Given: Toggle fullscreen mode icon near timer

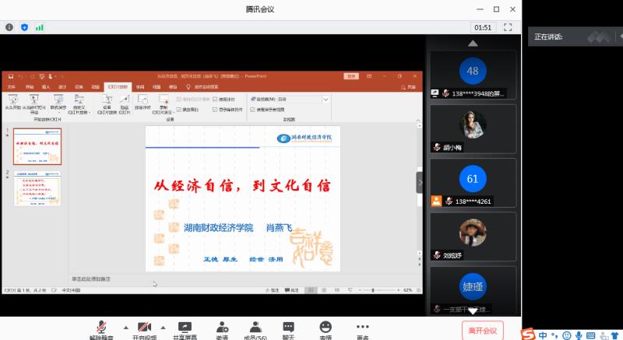Looking at the screenshot, I should pyautogui.click(x=508, y=27).
